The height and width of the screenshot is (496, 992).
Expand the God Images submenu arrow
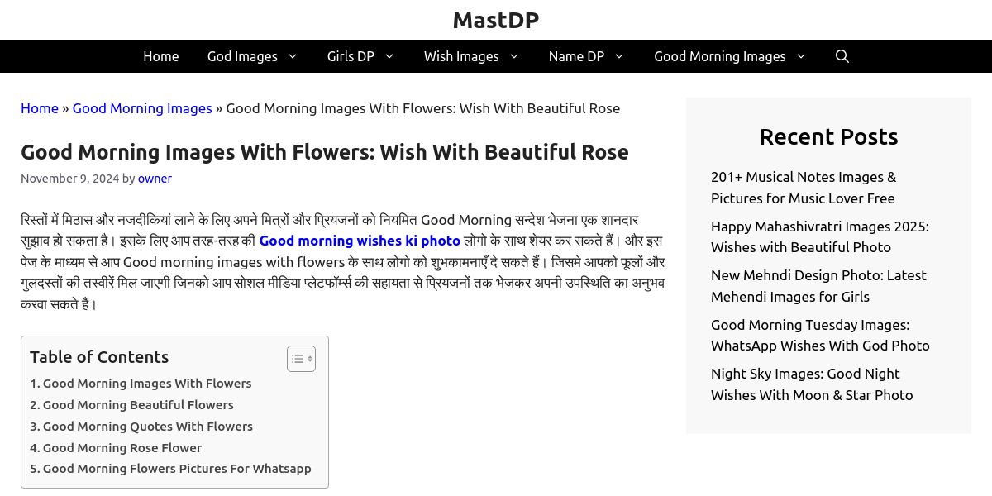pos(292,56)
